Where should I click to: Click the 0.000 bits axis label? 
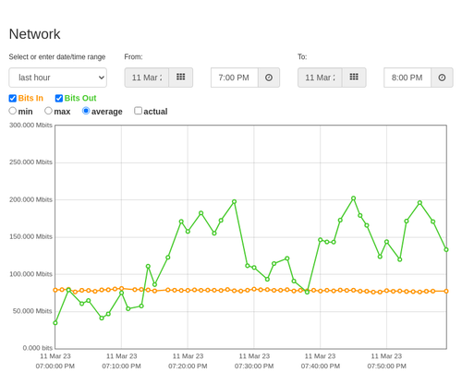pyautogui.click(x=38, y=348)
